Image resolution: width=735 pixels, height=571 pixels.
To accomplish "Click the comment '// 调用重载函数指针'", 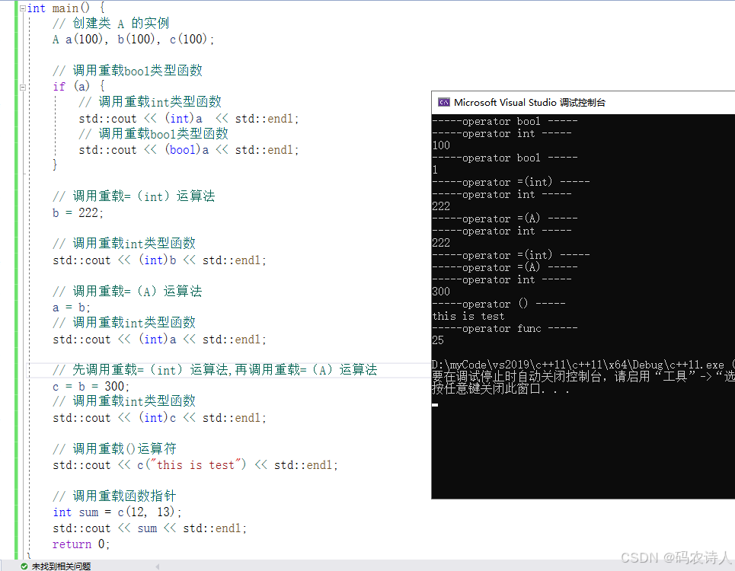I will pyautogui.click(x=114, y=496).
